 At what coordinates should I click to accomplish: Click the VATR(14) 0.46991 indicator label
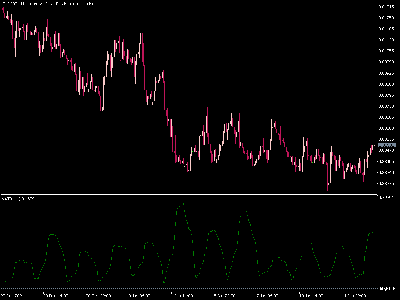tap(19, 199)
